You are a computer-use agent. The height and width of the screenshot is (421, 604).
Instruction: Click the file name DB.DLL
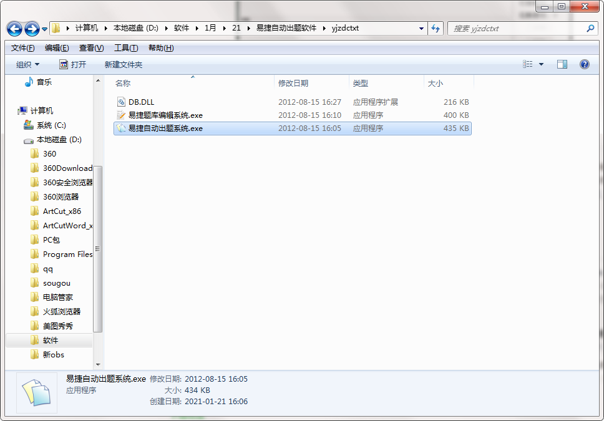click(x=142, y=102)
